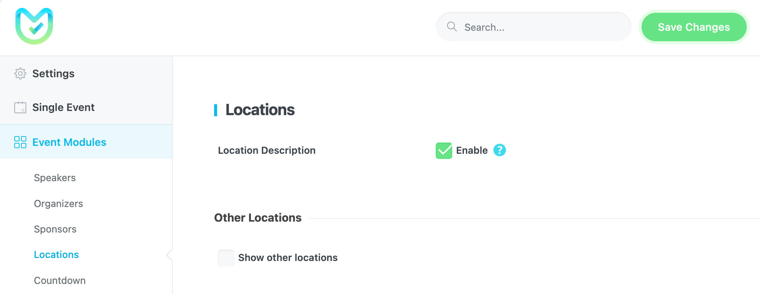The height and width of the screenshot is (294, 761).
Task: Click the Save Changes button
Action: pos(693,27)
